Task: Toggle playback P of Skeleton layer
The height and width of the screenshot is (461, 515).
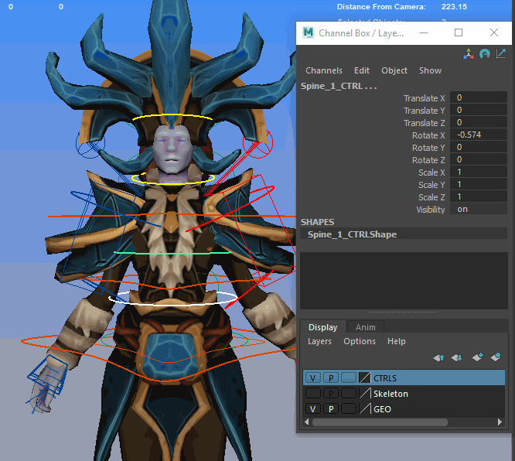Action: click(331, 393)
